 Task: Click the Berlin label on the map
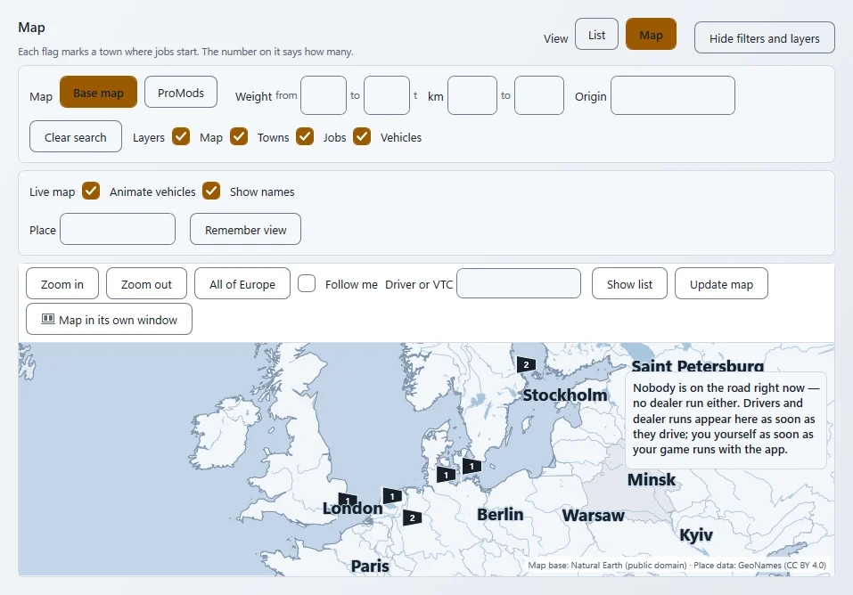(500, 514)
